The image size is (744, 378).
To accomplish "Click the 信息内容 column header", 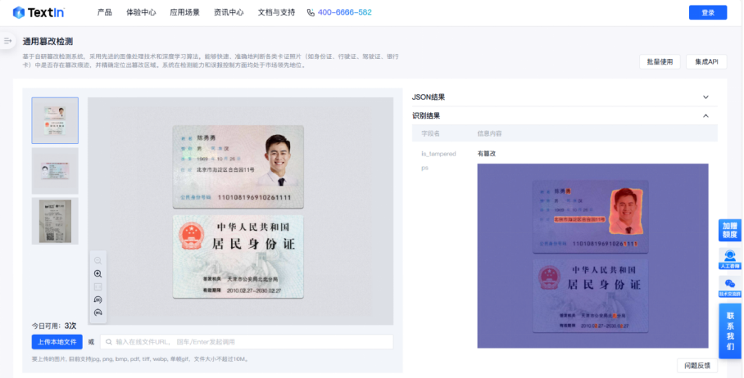I will coord(489,134).
